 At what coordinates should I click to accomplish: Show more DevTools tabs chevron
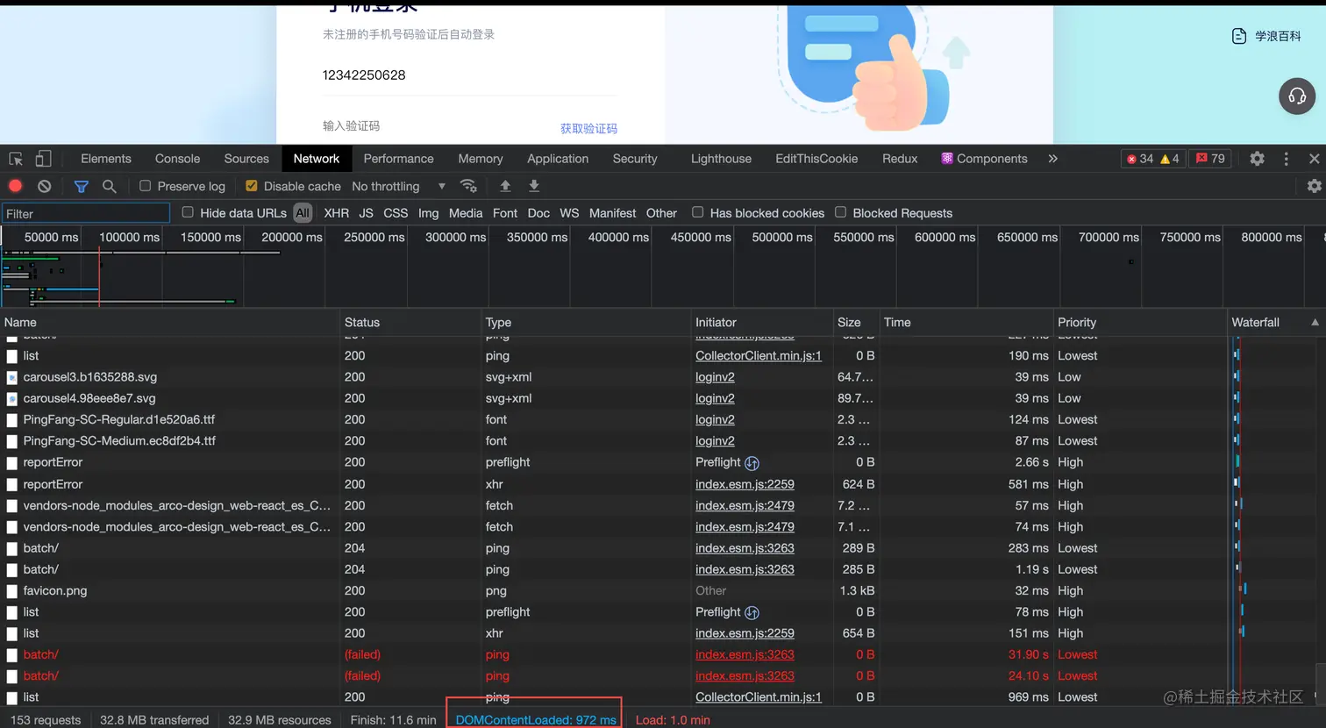click(x=1052, y=159)
